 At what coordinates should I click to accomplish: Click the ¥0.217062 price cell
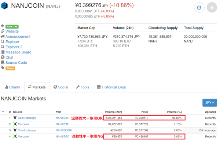[142, 131]
